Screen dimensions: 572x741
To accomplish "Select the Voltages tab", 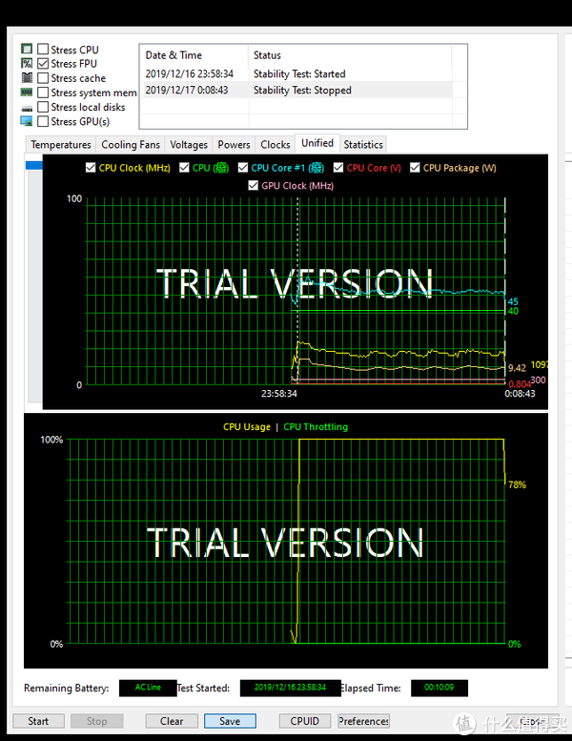I will (x=189, y=145).
